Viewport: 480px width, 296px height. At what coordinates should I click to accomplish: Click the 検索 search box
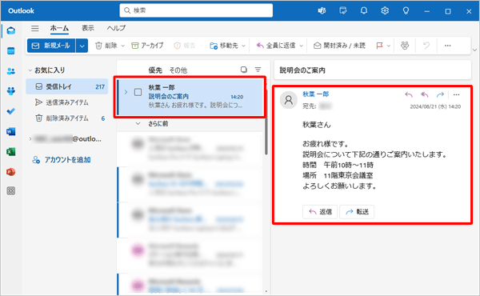[196, 10]
